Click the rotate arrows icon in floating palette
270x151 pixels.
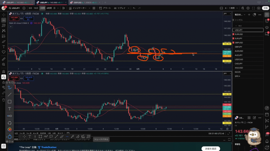pyautogui.click(x=9, y=123)
